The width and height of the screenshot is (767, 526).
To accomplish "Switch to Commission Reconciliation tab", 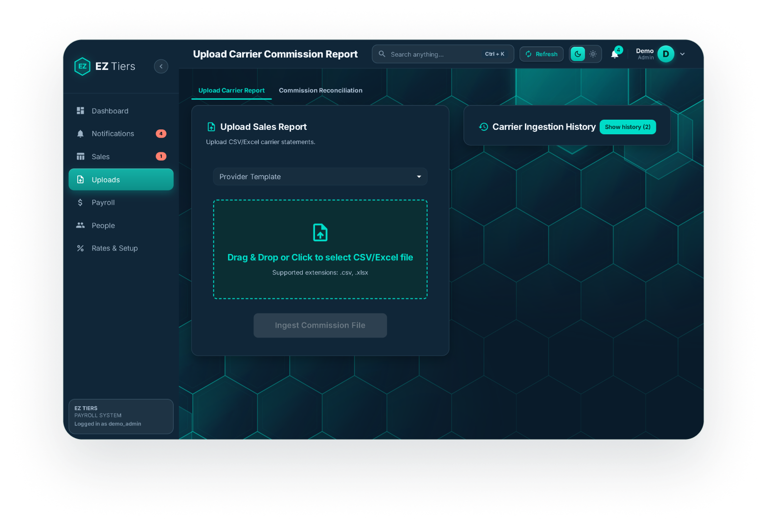I will (320, 90).
